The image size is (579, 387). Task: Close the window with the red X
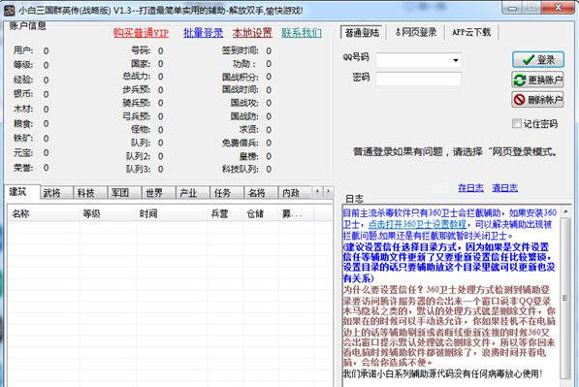point(559,8)
